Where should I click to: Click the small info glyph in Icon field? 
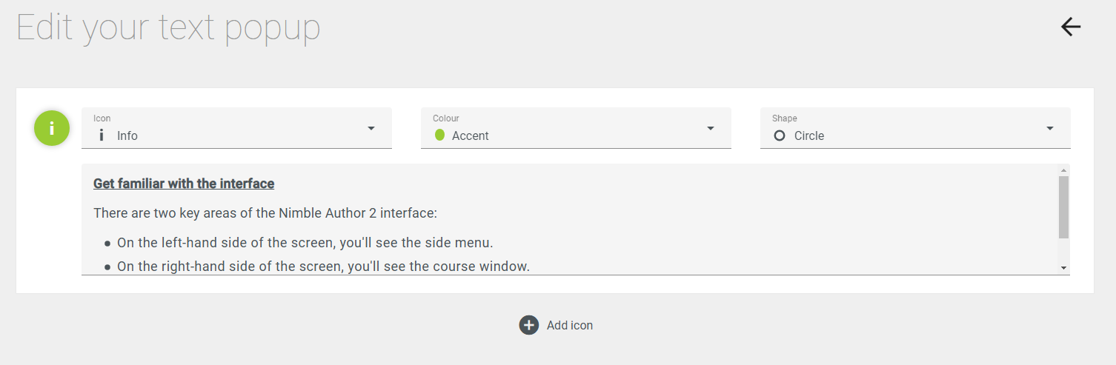tap(102, 135)
